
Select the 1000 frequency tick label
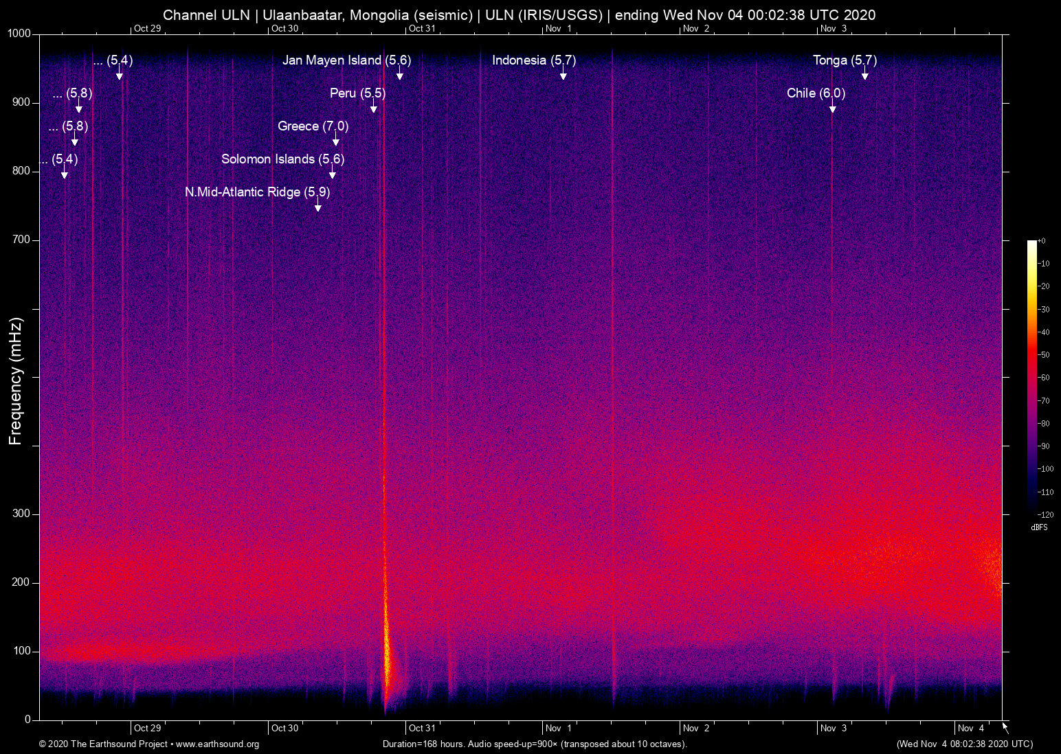point(20,32)
